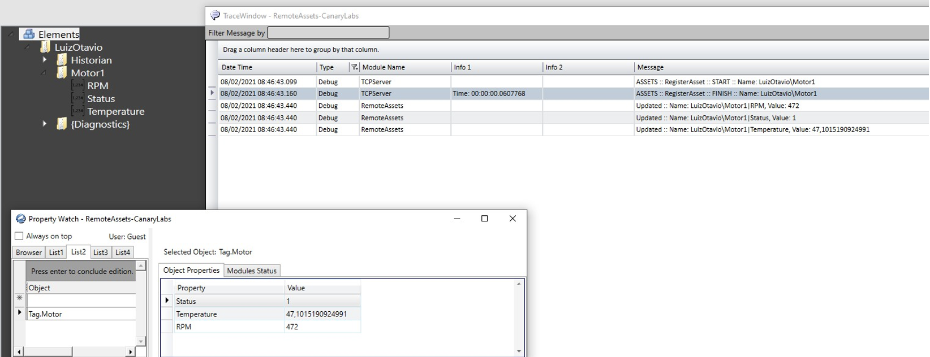The image size is (930, 357).
Task: Click the Object column header
Action: click(x=81, y=288)
